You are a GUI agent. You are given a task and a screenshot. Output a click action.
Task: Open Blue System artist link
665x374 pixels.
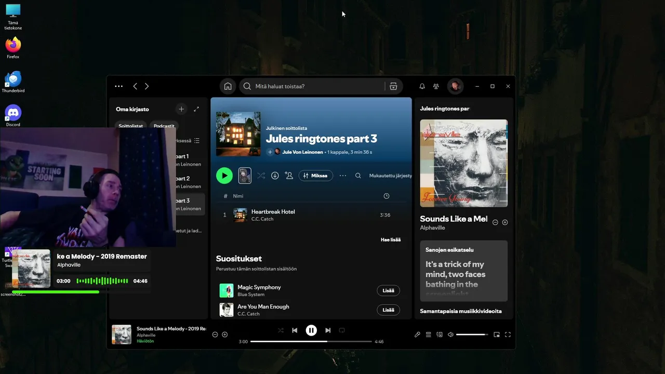[251, 295]
